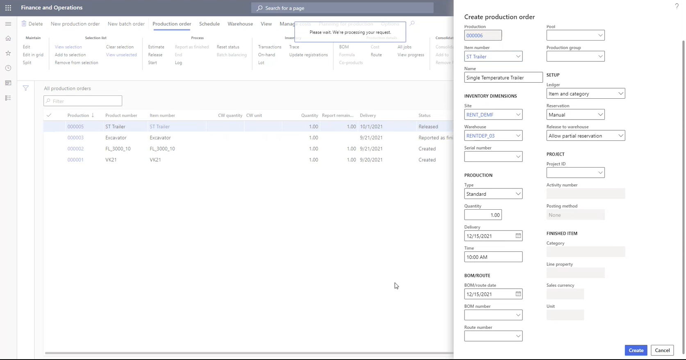Click the Time field showing 10:00 AM
This screenshot has width=686, height=360.
click(x=493, y=257)
